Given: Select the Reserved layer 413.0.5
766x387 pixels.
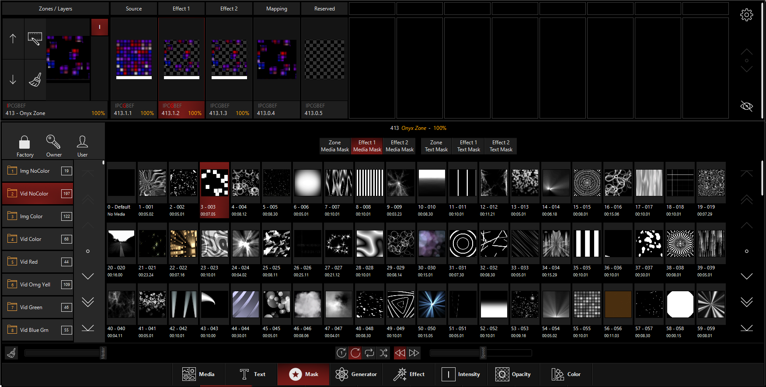Looking at the screenshot, I should coord(324,68).
